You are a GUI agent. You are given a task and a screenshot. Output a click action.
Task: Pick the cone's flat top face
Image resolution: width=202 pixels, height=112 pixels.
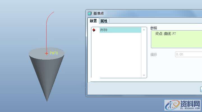(x=39, y=53)
